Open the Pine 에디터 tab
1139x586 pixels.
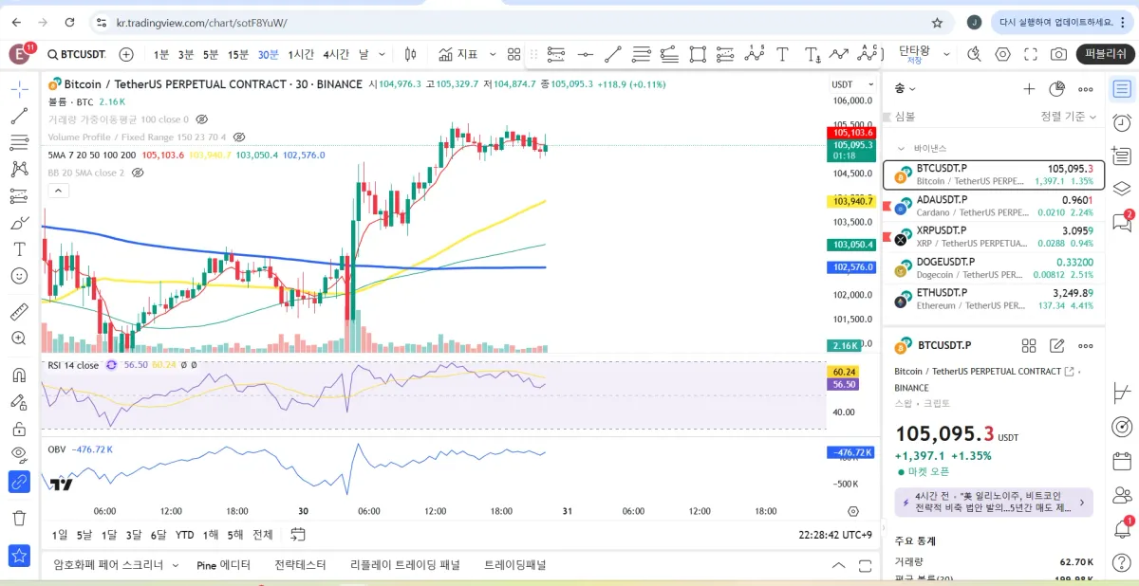(x=223, y=565)
